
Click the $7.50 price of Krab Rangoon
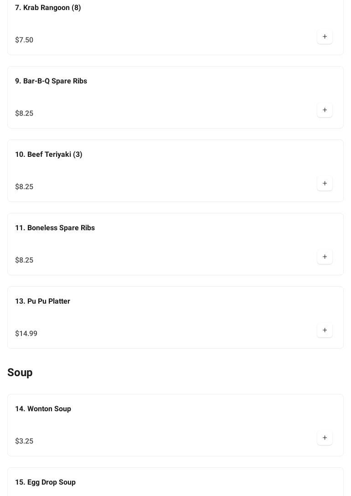pos(24,40)
